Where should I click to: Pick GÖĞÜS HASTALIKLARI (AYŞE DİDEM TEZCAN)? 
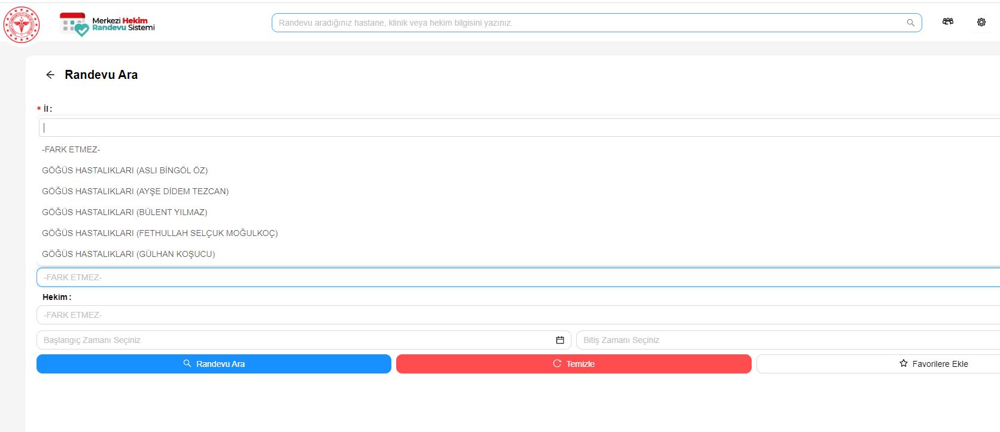click(x=135, y=191)
